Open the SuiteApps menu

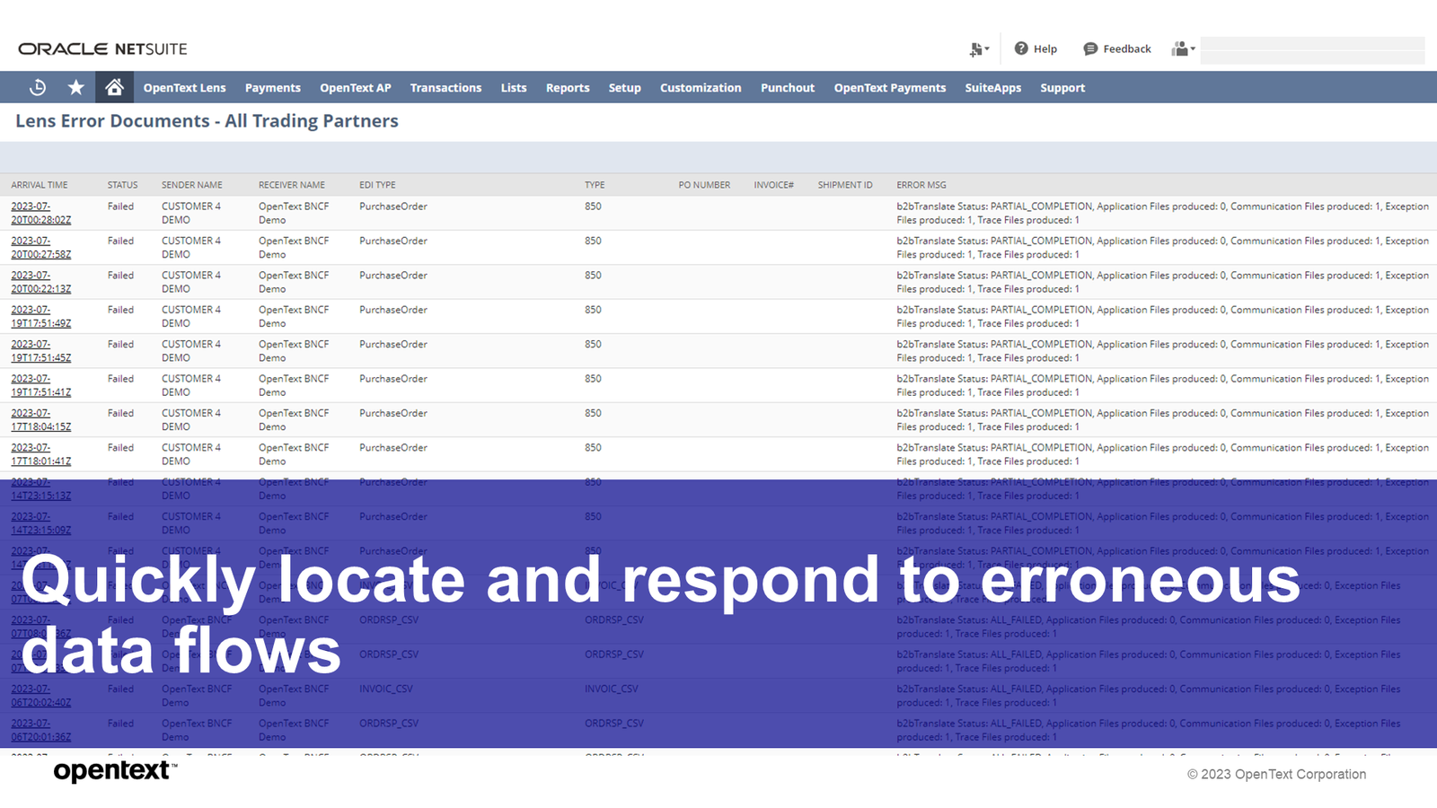(x=993, y=88)
